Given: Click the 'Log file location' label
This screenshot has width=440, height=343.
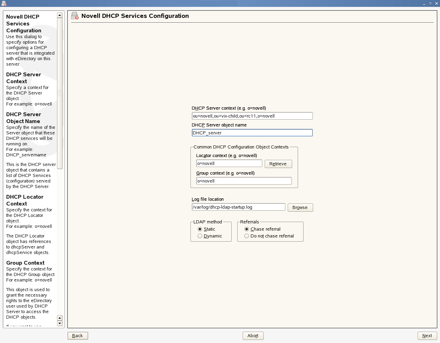Looking at the screenshot, I should click(208, 199).
